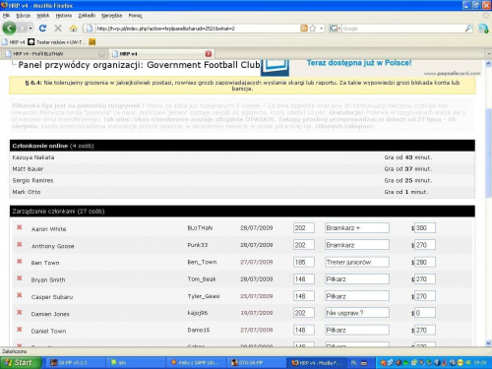Screen dimensions: 492x369
Task: Click the username Tom_Beak
Action: coord(202,279)
